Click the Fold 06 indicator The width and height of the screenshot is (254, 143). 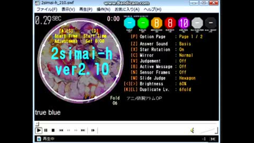(x=115, y=100)
